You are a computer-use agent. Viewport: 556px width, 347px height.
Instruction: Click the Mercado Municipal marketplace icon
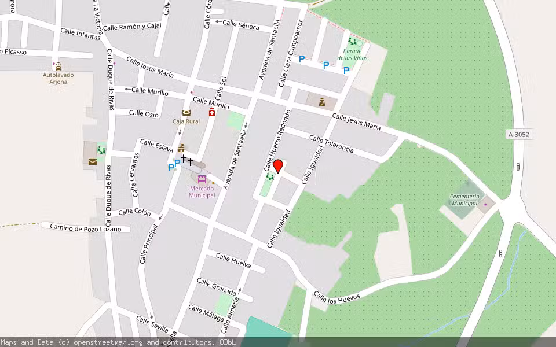(202, 179)
